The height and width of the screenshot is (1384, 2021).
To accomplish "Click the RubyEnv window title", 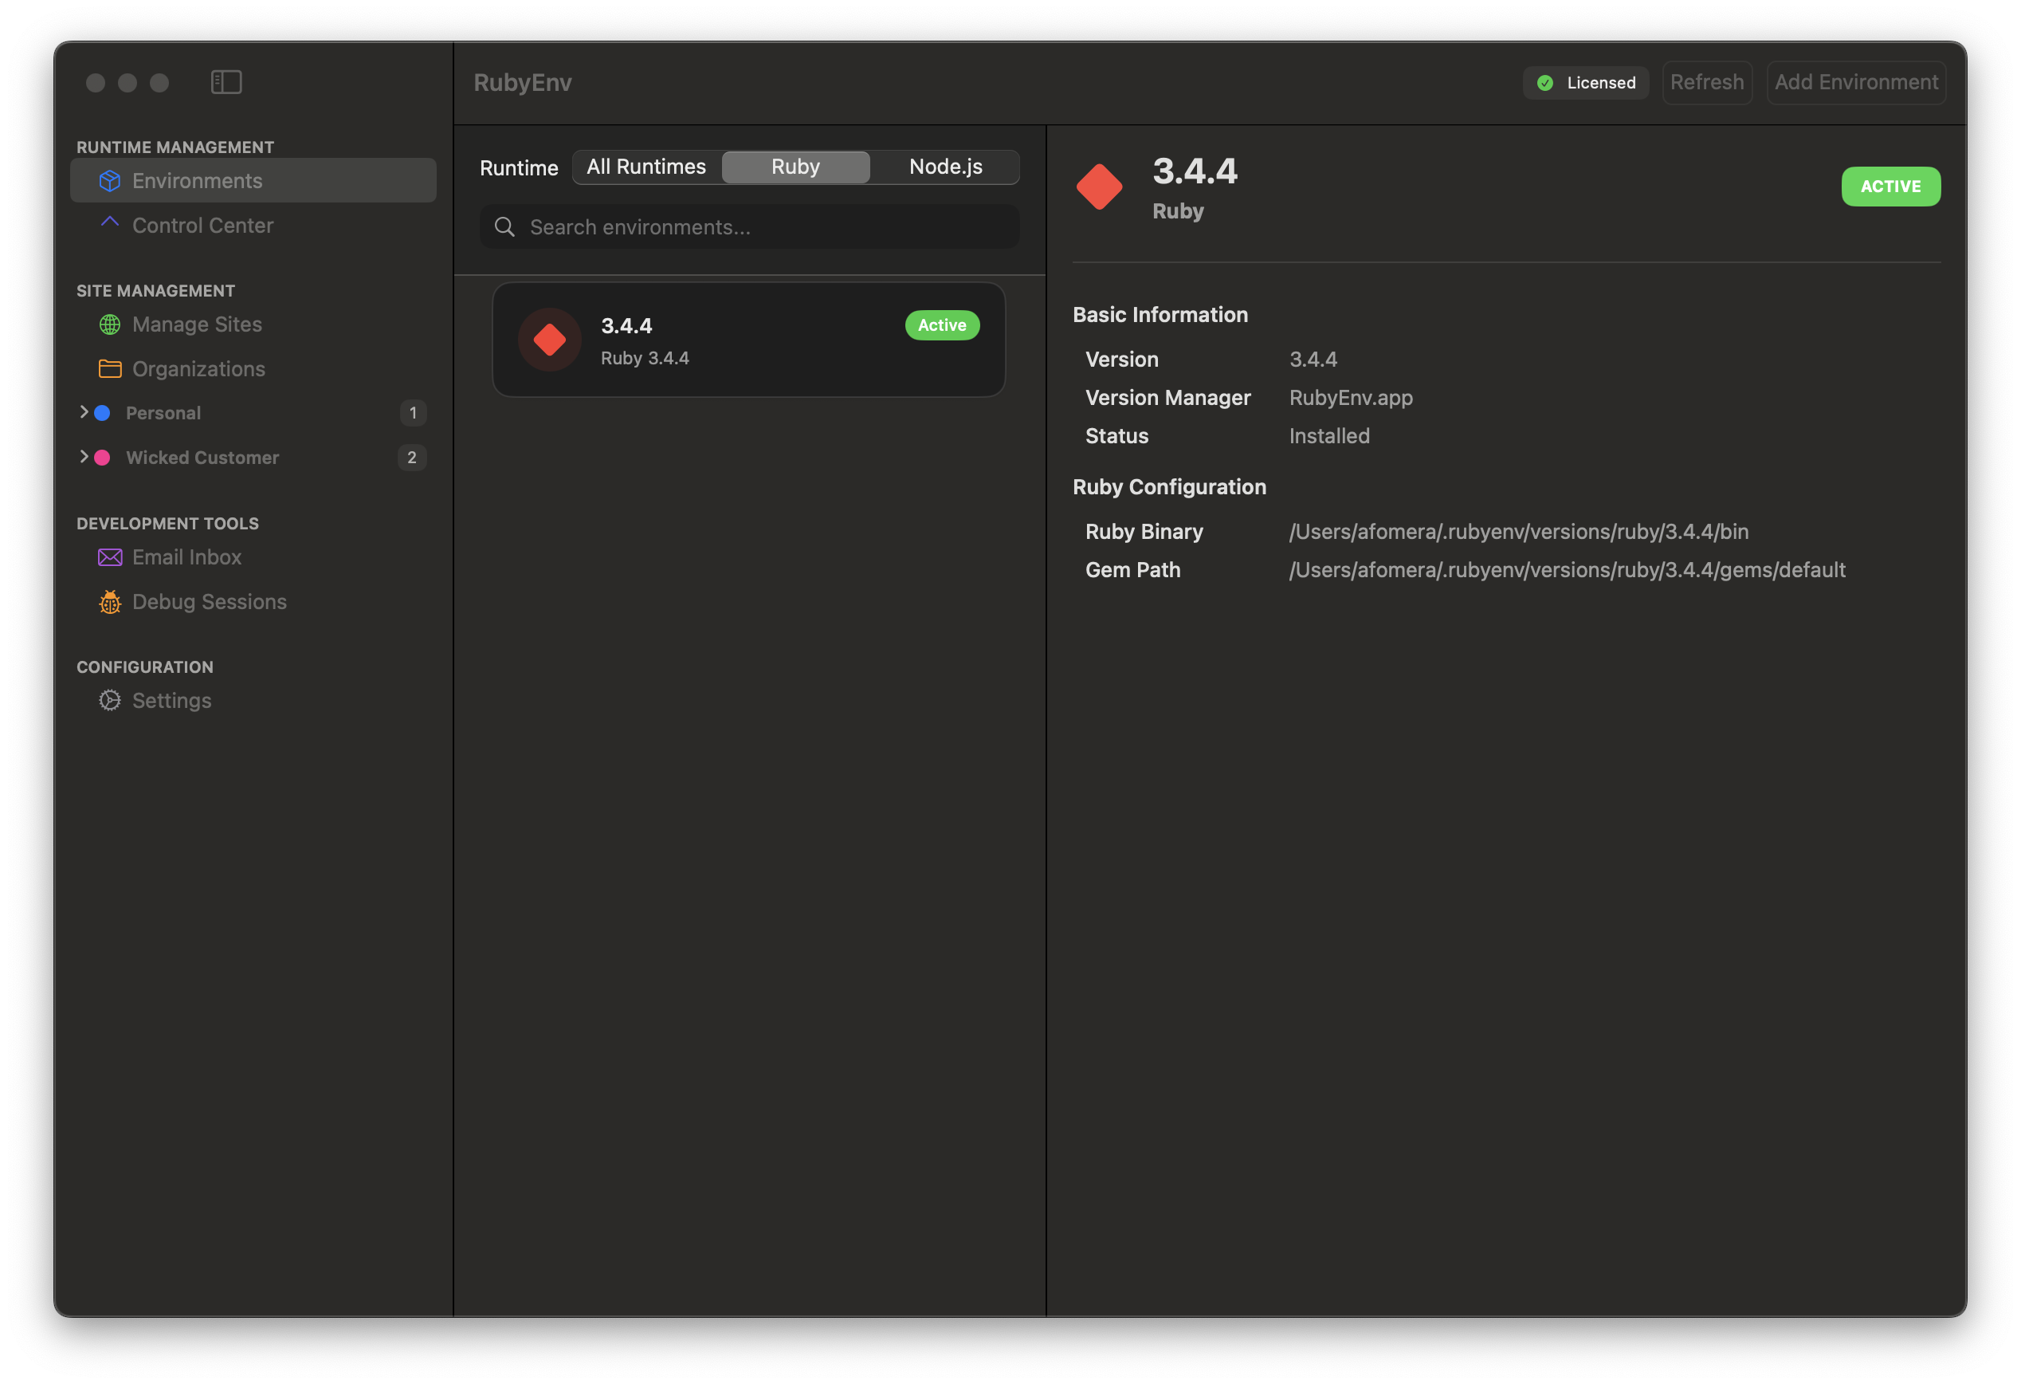I will (523, 83).
